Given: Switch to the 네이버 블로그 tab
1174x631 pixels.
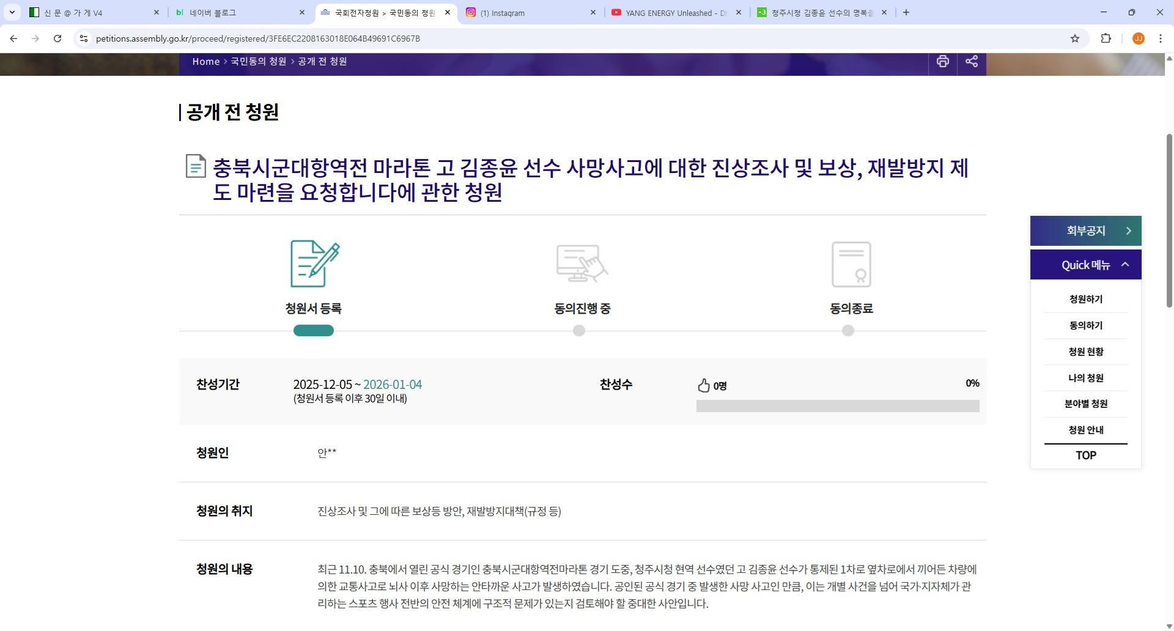Looking at the screenshot, I should click(238, 13).
